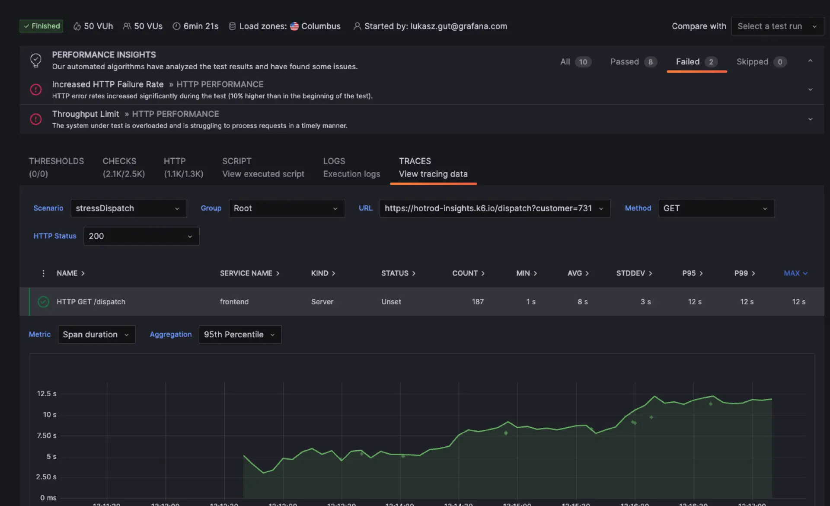Click the HTTP PERFORMANCE label beside Increased HTTP Failure Rate
The image size is (830, 506).
tap(220, 84)
